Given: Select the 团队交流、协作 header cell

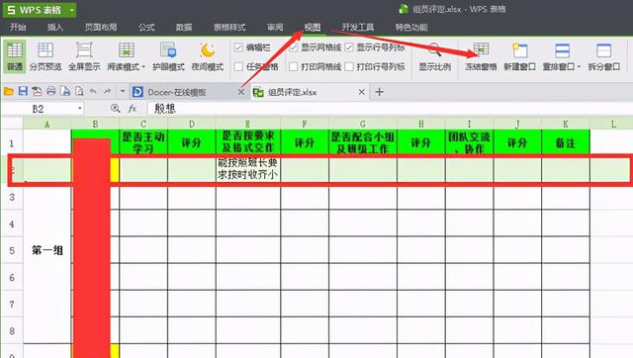Looking at the screenshot, I should (469, 142).
